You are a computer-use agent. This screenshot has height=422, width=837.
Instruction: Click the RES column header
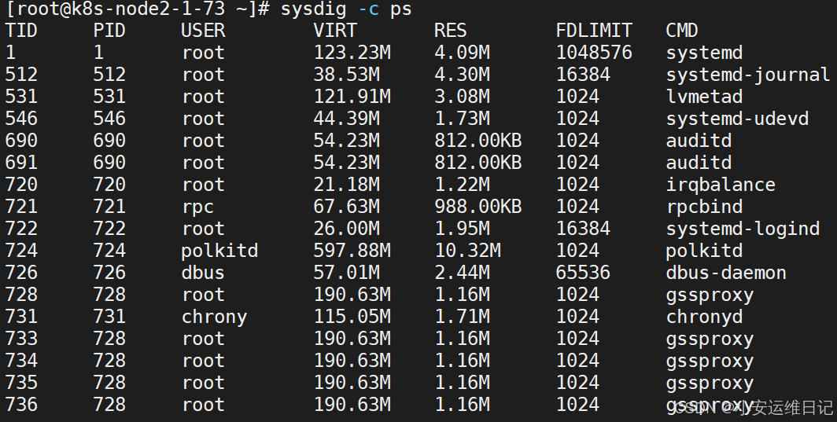click(x=451, y=31)
